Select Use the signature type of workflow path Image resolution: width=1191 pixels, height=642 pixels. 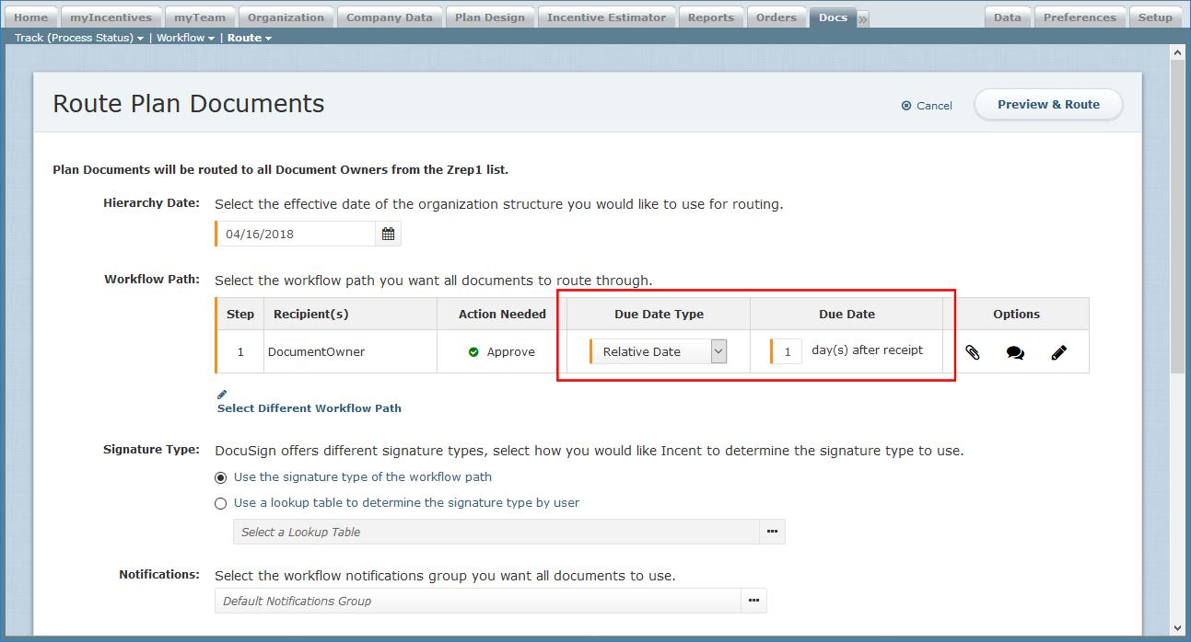[x=221, y=477]
